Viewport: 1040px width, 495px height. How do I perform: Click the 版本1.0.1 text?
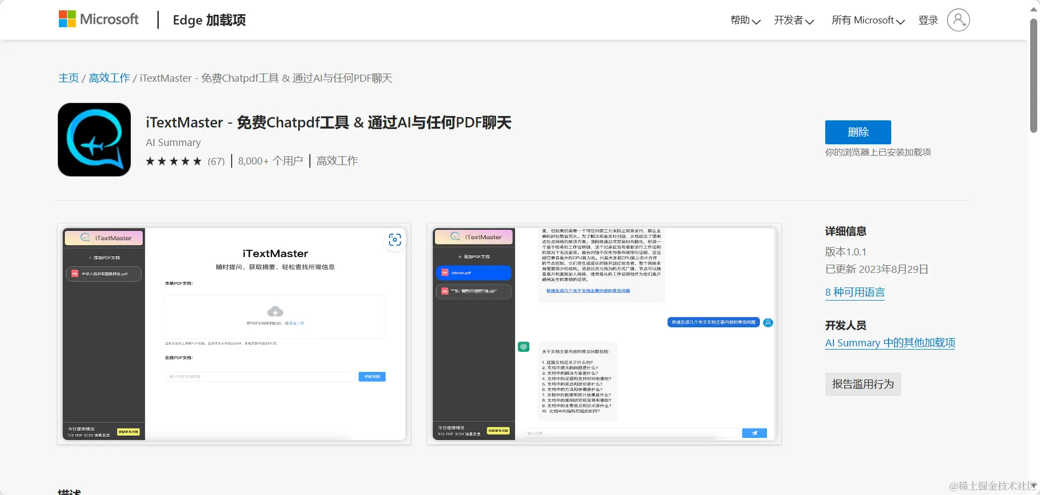tap(846, 252)
